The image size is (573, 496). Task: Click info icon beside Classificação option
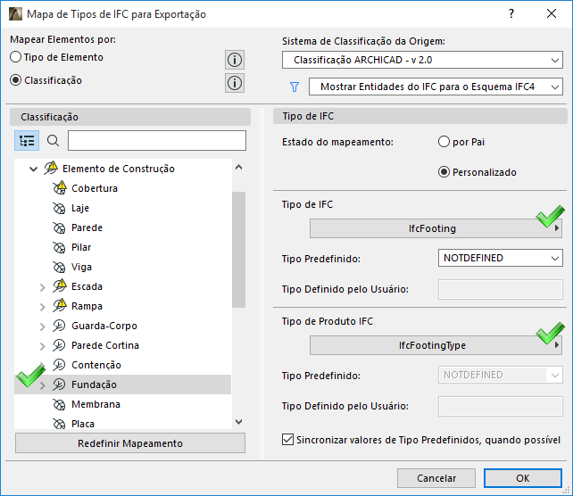(x=235, y=83)
